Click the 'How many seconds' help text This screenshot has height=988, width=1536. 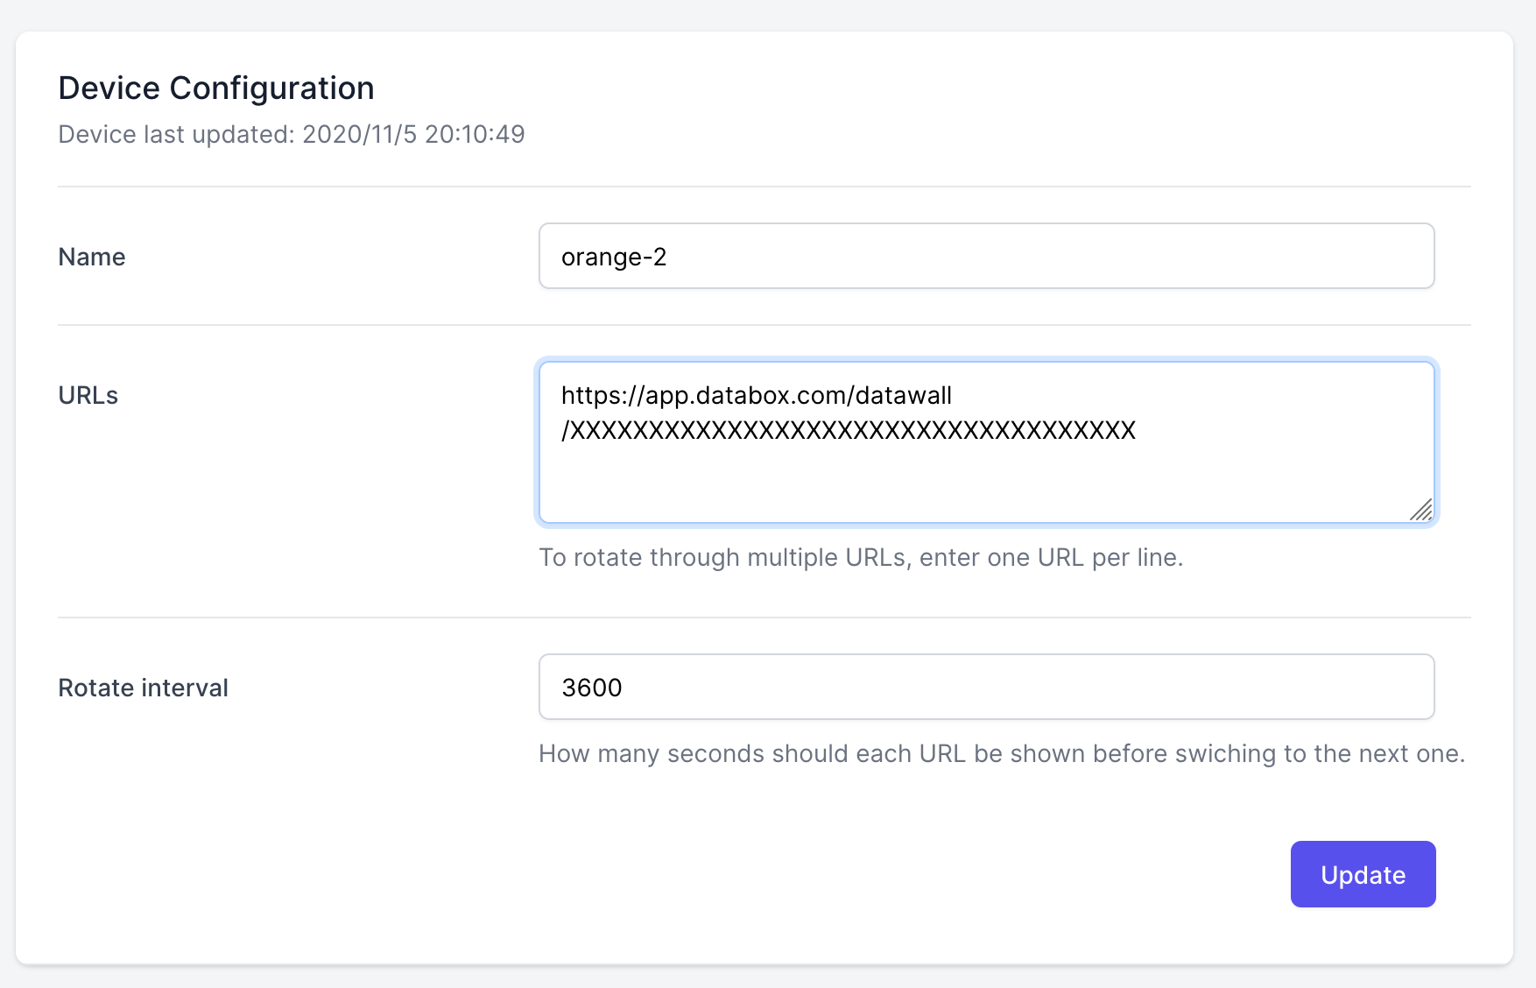point(1001,753)
